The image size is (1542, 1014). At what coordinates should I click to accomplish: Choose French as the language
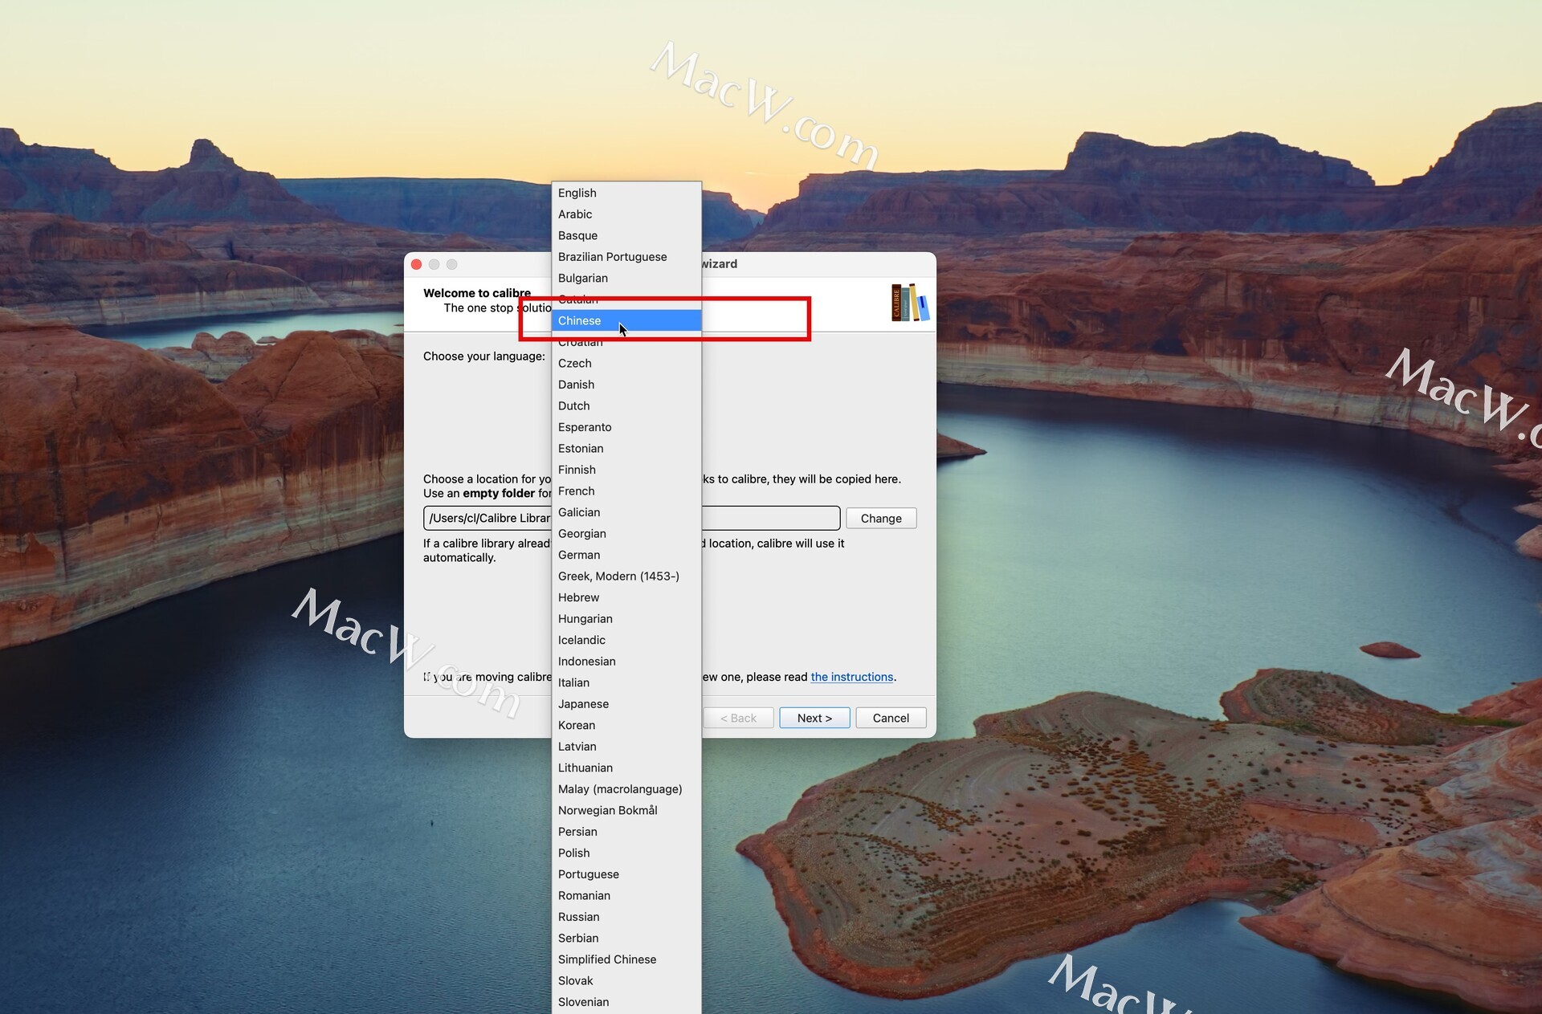click(576, 491)
